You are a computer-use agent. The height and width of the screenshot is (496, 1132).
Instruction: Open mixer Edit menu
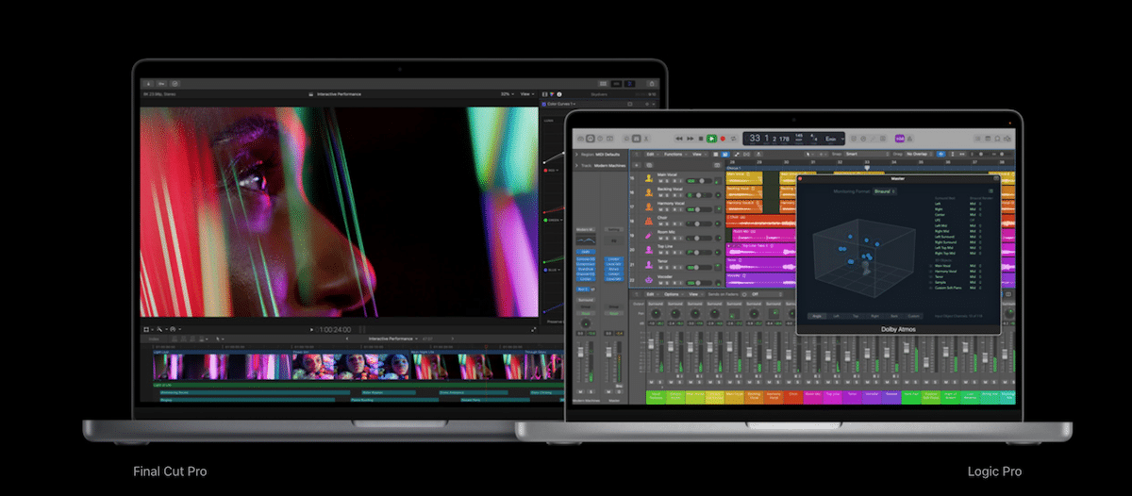(651, 294)
